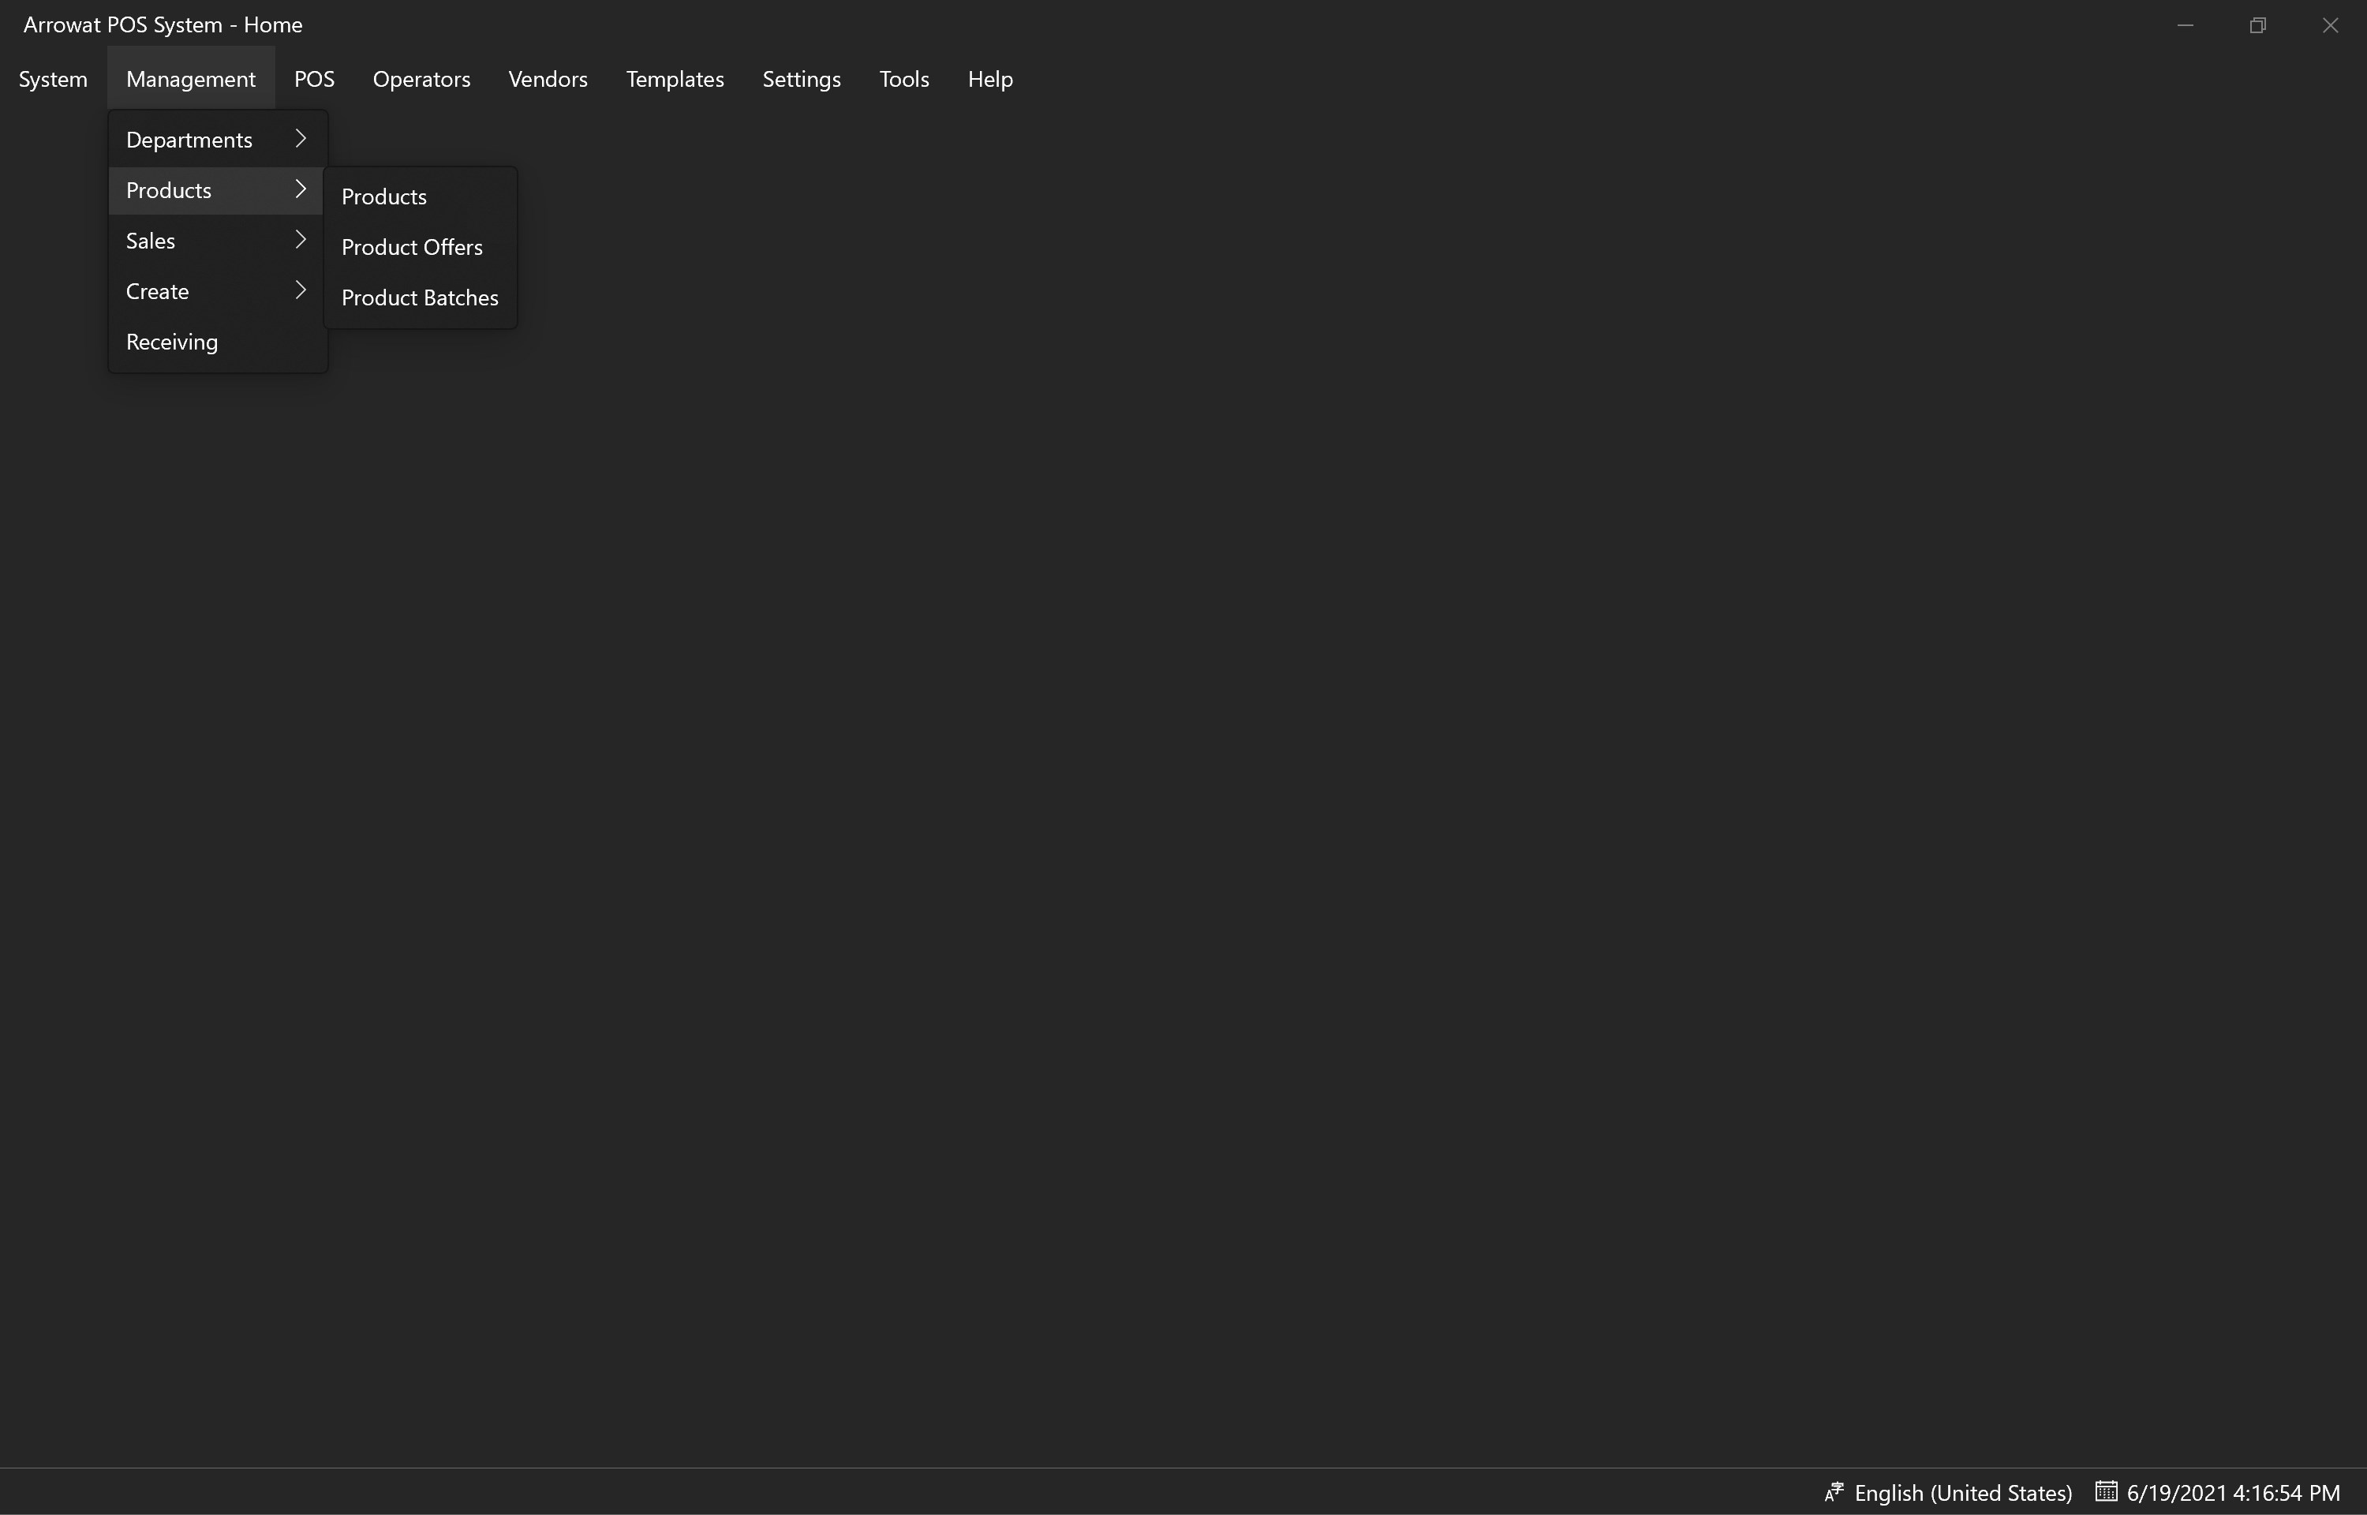Click the calendar icon in status bar

point(2105,1491)
